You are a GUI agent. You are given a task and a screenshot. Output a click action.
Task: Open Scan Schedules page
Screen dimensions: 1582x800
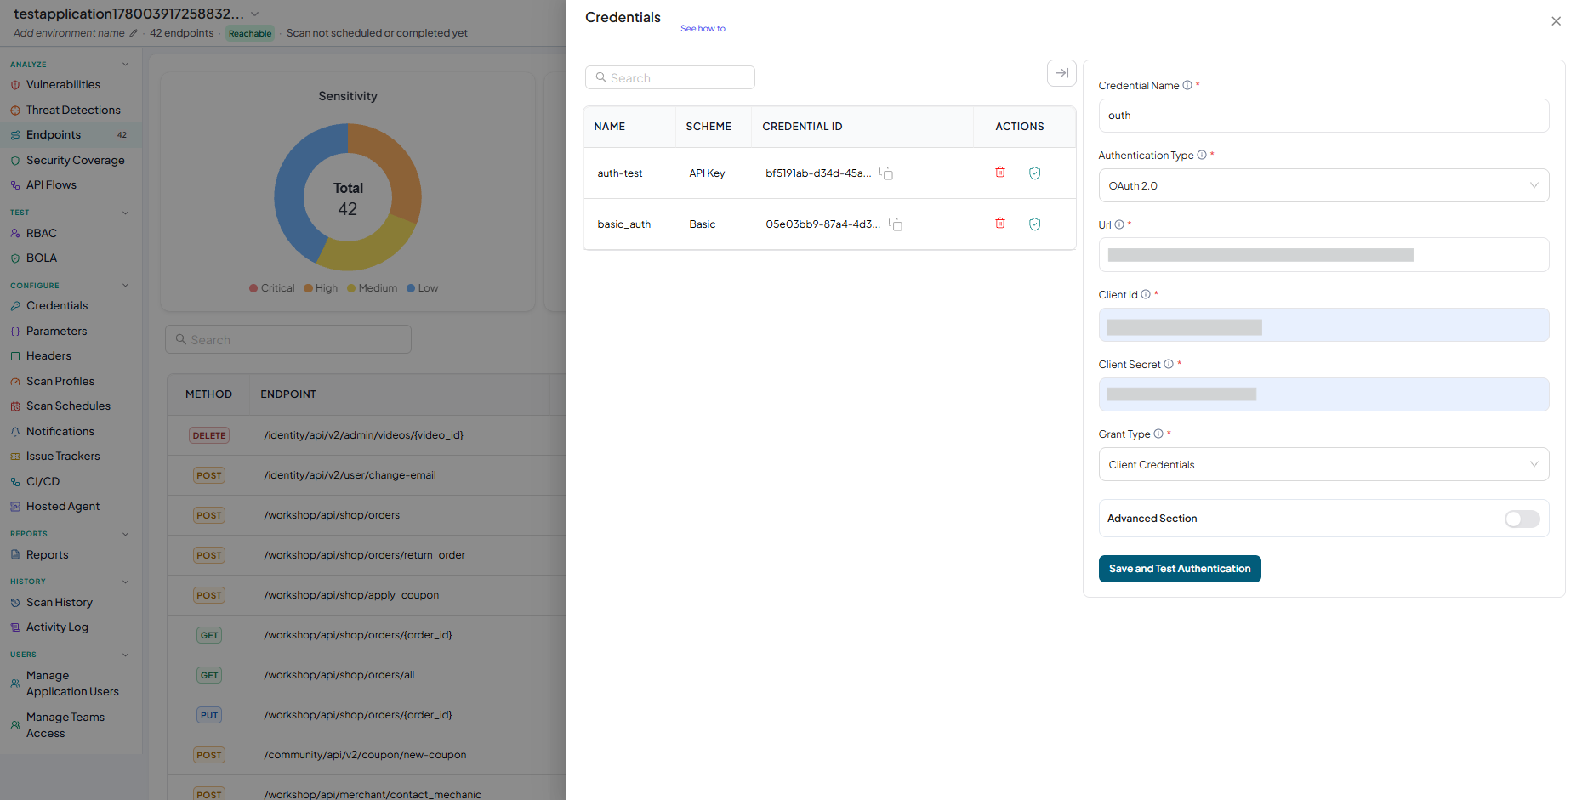coord(68,406)
